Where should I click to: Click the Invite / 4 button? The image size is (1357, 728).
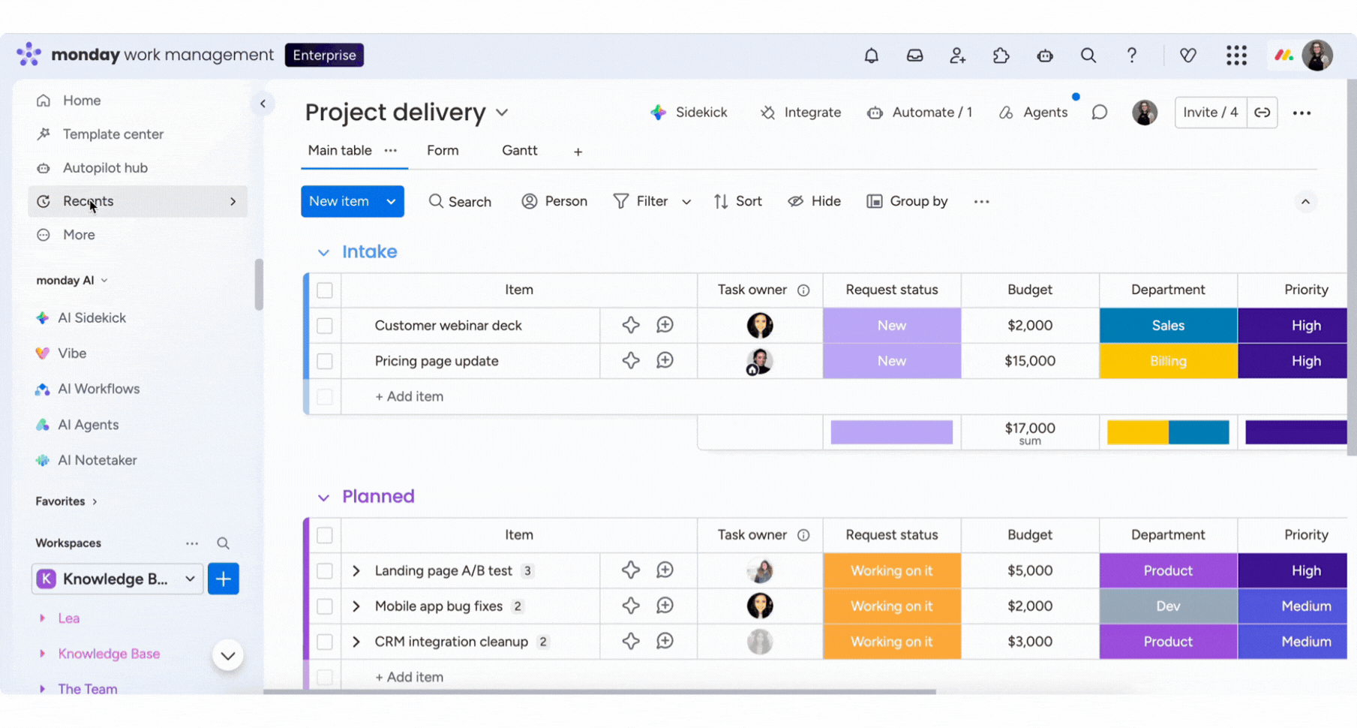[1211, 113]
